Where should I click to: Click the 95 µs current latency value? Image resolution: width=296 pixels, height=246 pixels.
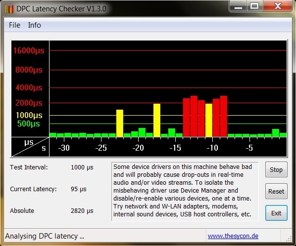(79, 189)
